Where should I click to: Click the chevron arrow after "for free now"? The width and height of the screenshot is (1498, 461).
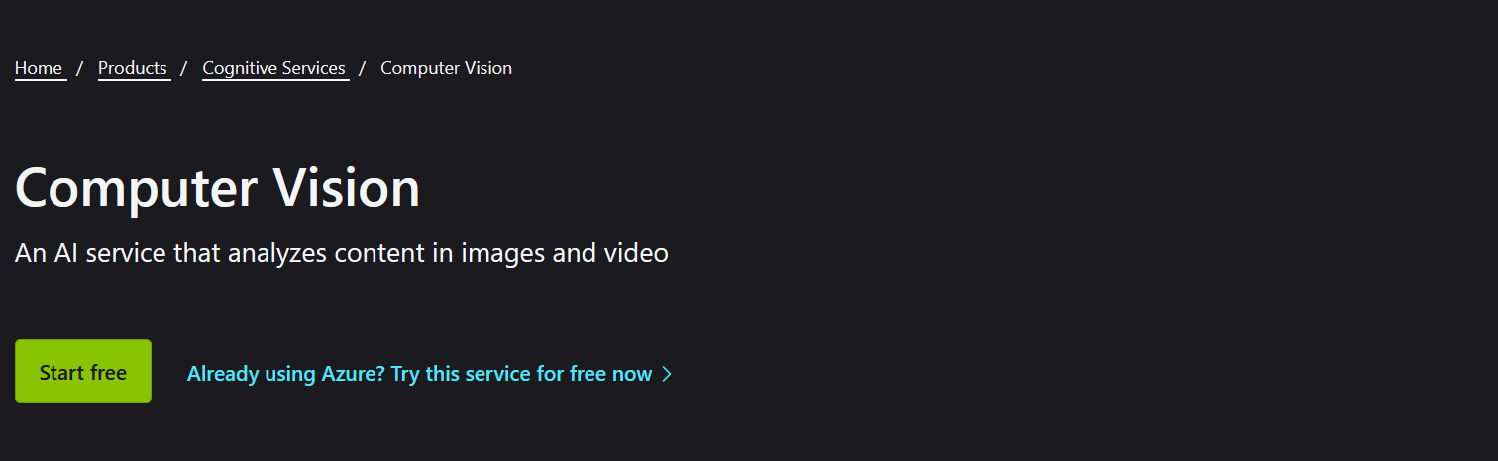tap(667, 374)
